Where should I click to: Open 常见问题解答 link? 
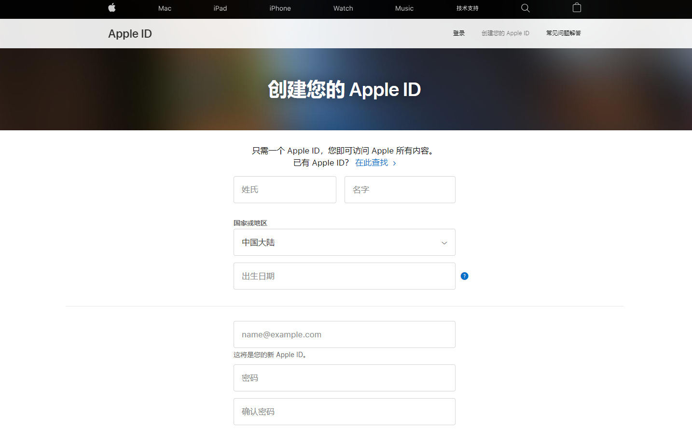tap(564, 33)
